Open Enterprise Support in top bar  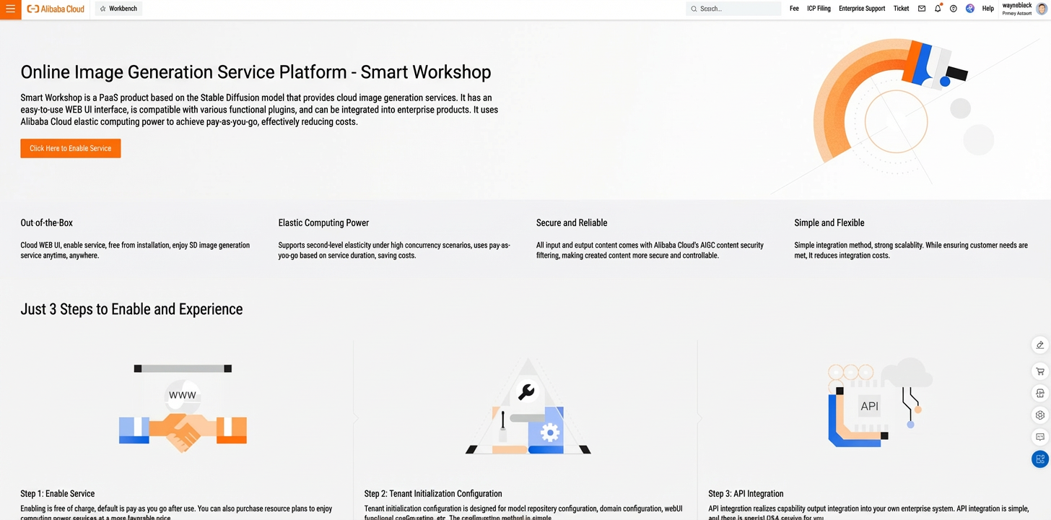coord(862,9)
